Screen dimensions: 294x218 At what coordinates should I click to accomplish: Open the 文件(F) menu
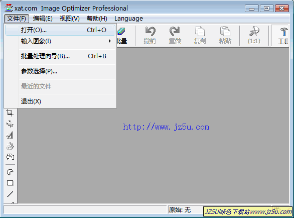pyautogui.click(x=17, y=19)
